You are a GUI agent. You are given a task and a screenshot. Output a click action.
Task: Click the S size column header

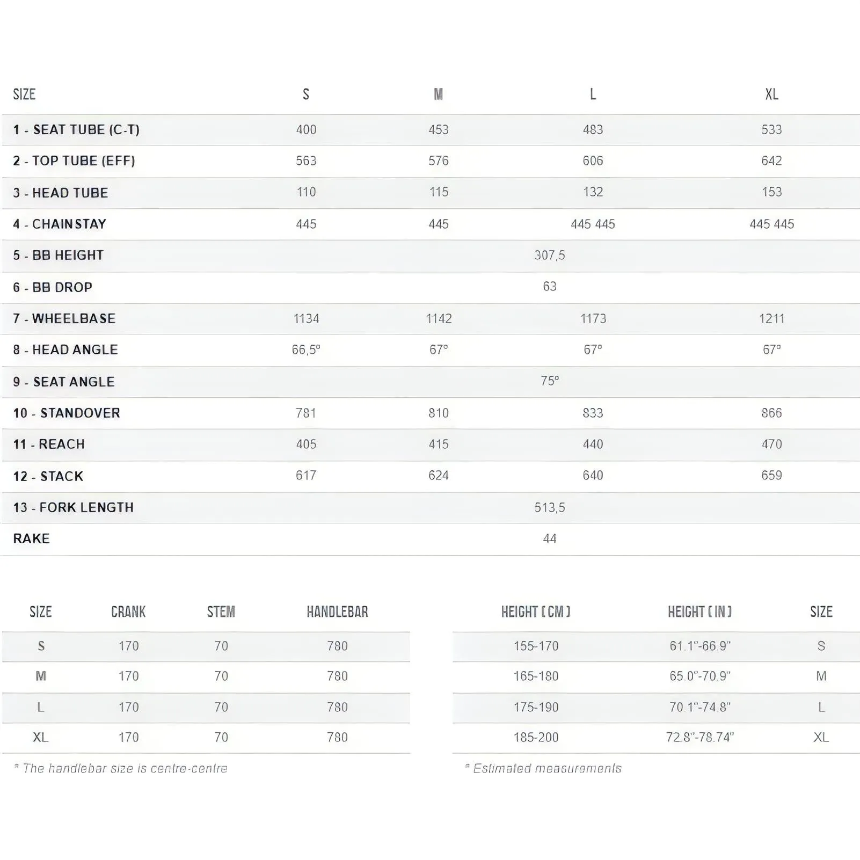pos(306,94)
